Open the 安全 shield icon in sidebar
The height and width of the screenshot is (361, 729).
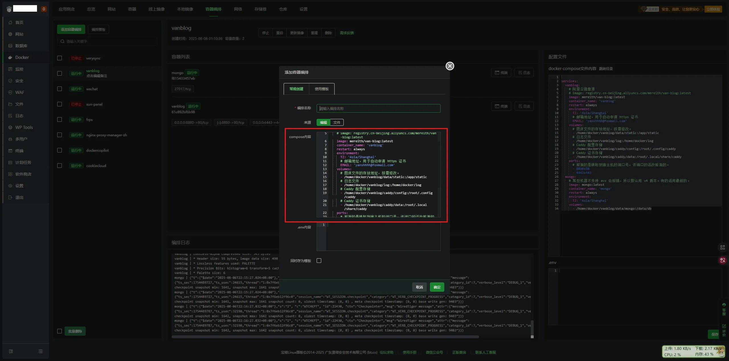(10, 81)
